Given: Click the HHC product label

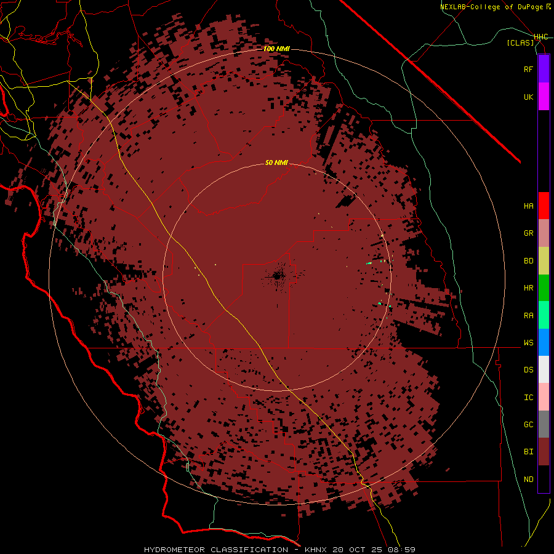Looking at the screenshot, I should (x=541, y=37).
